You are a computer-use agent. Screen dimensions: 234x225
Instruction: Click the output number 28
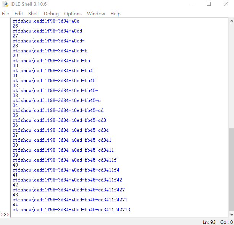pos(15,46)
